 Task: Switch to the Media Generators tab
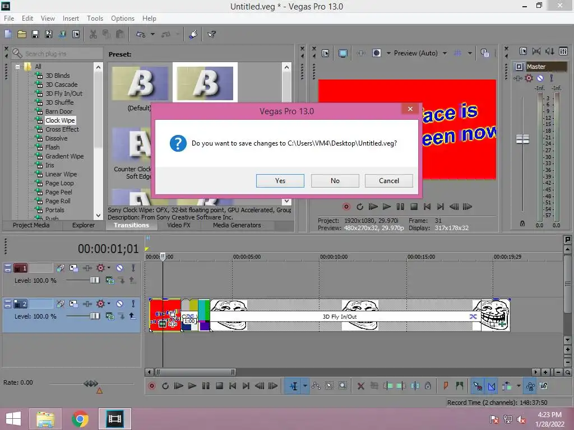click(237, 225)
